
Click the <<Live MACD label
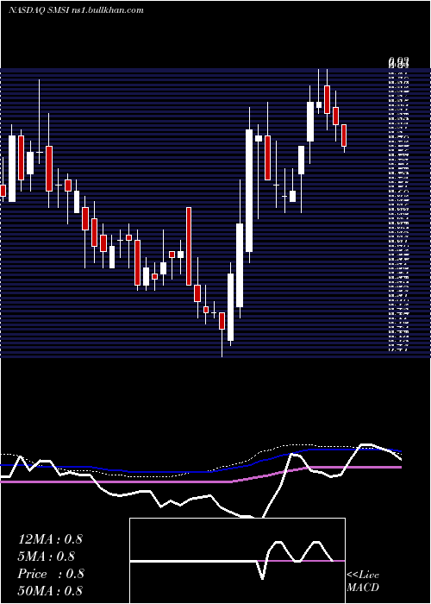(x=363, y=582)
